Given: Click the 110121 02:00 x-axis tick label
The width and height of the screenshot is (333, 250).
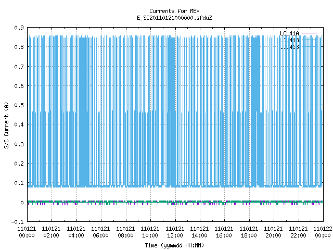Looking at the screenshot, I should coord(51,232).
